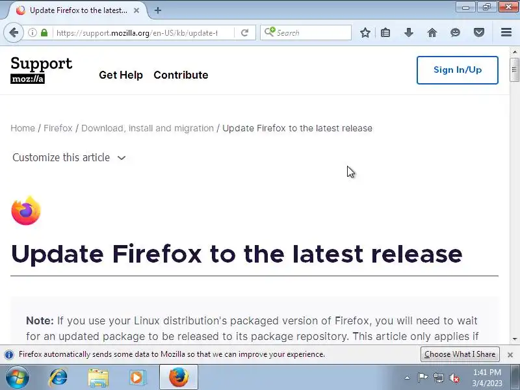520x390 pixels.
Task: Open the taskbar clock and date
Action: 487,378
